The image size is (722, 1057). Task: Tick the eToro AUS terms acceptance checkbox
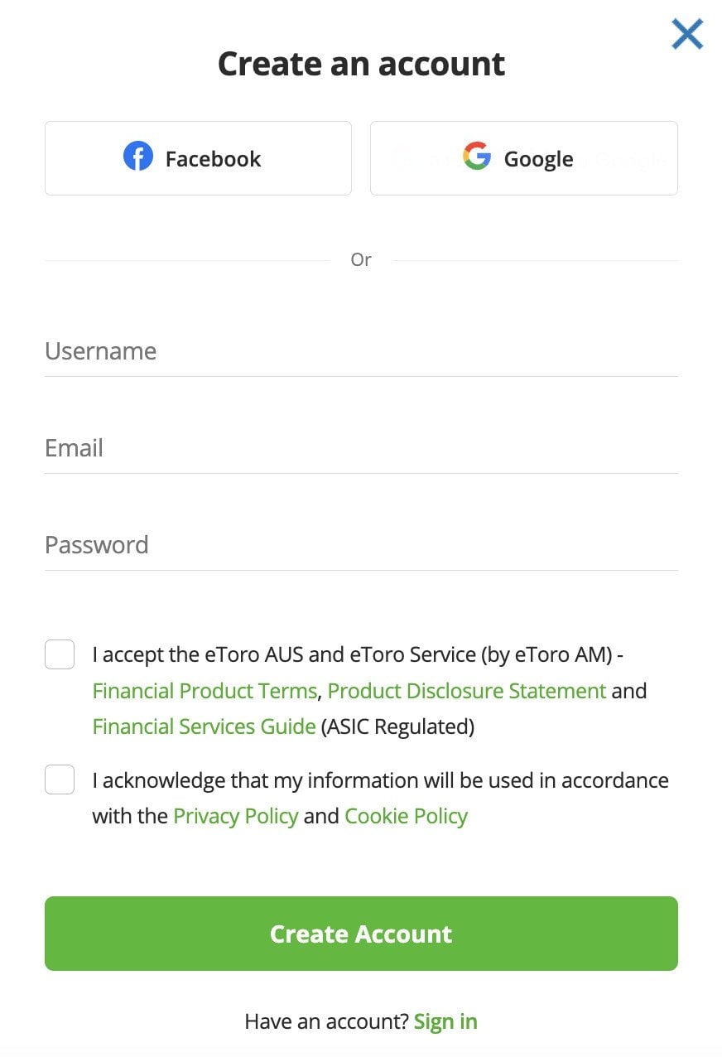pos(60,654)
